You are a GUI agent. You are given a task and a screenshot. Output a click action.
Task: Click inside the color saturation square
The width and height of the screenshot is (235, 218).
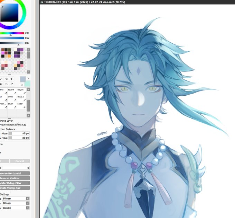(9, 12)
